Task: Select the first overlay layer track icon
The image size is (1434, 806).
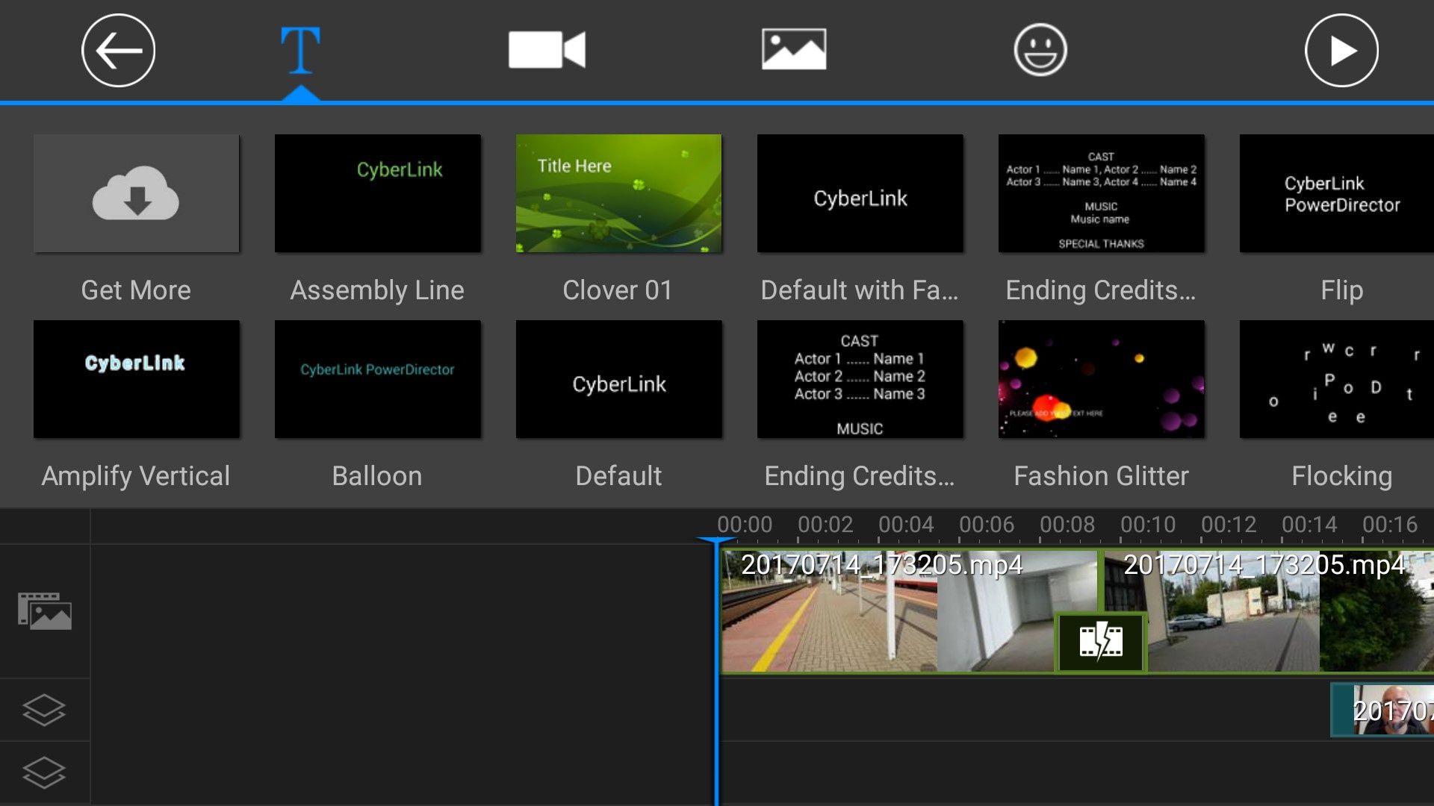Action: click(44, 710)
